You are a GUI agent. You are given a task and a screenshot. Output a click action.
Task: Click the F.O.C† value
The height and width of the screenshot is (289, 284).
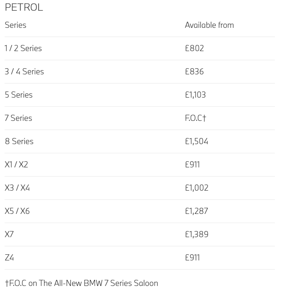(x=195, y=118)
